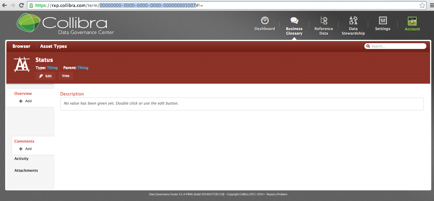
Task: Click the plus icon under Comments
Action: tap(21, 149)
